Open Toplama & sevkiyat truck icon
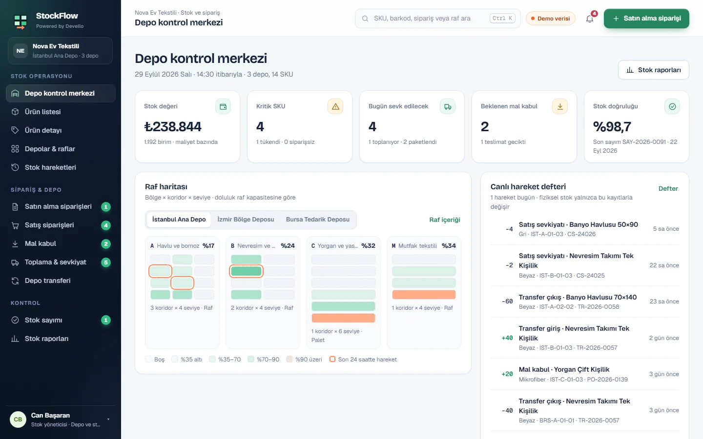This screenshot has height=439, width=703. [x=15, y=262]
